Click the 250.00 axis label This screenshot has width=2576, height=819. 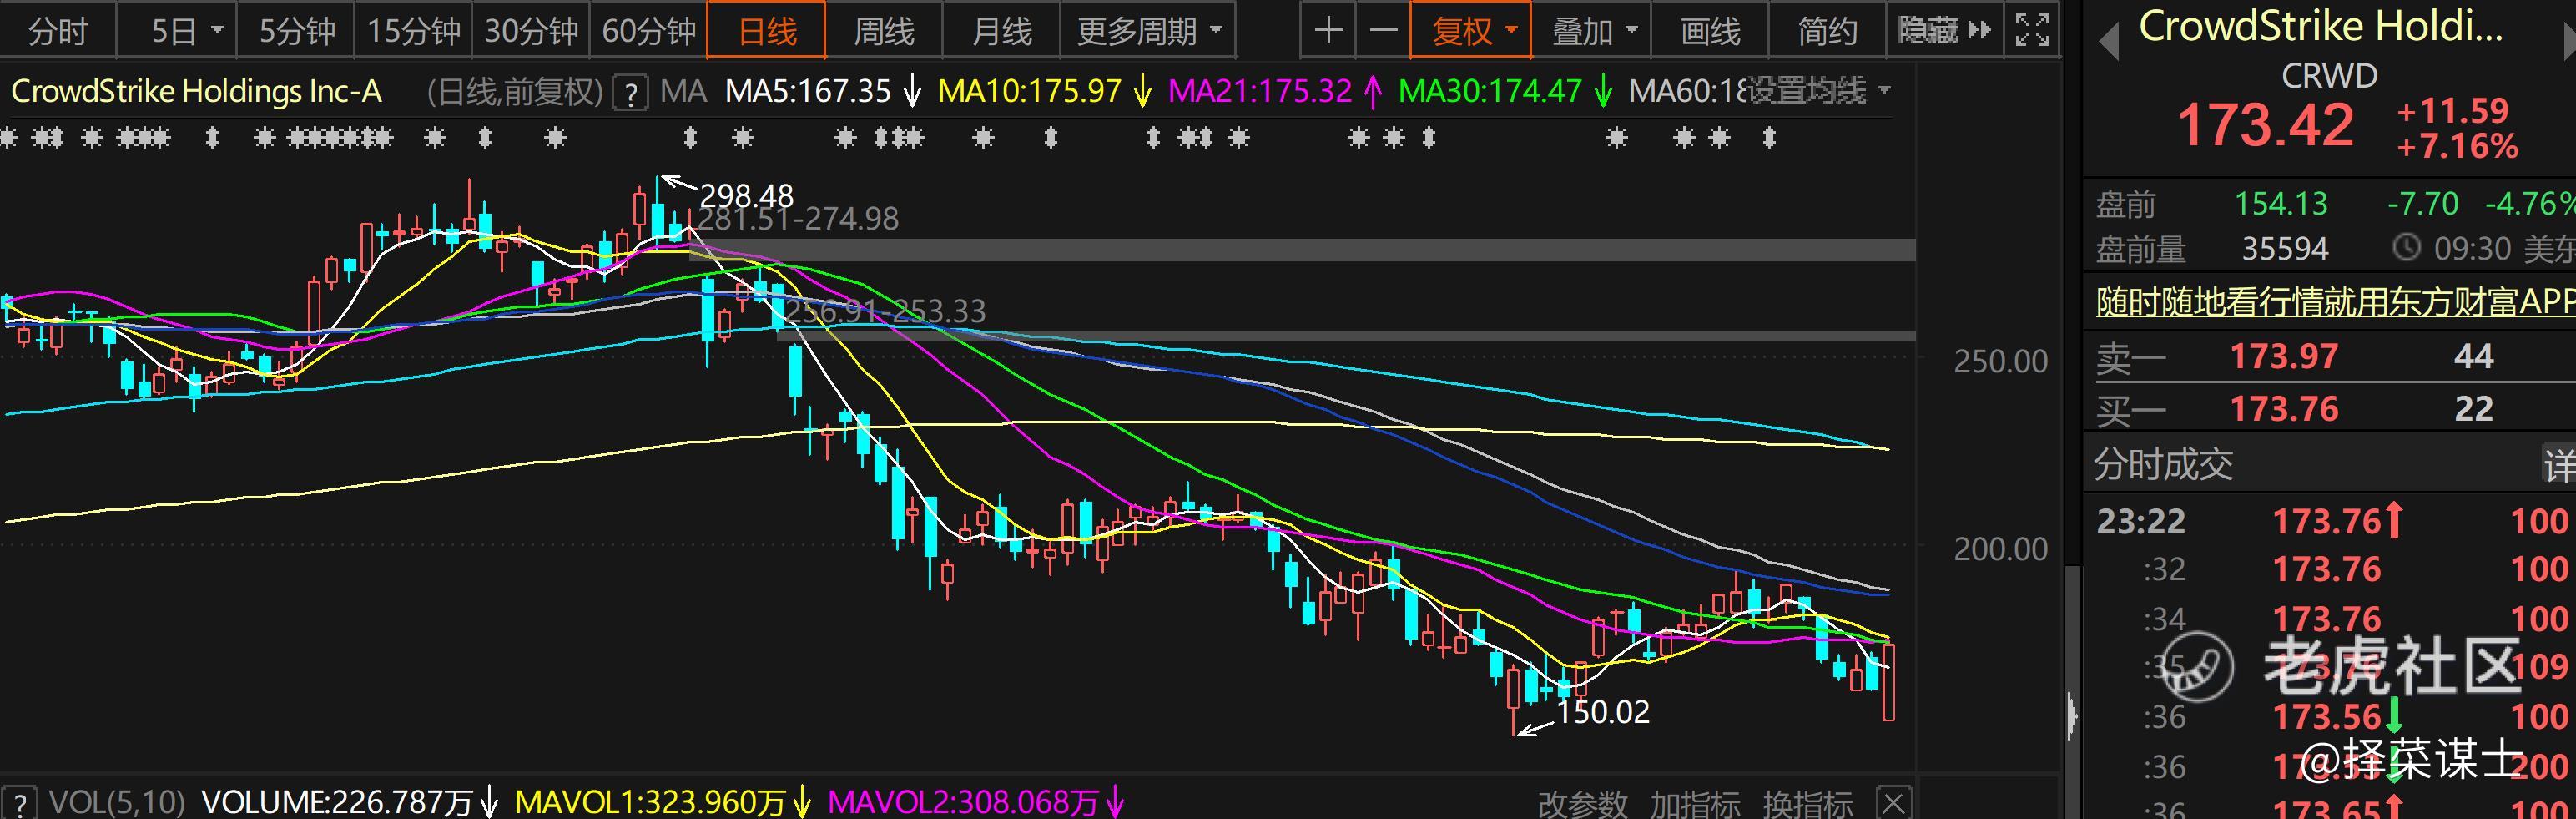(x=2001, y=361)
